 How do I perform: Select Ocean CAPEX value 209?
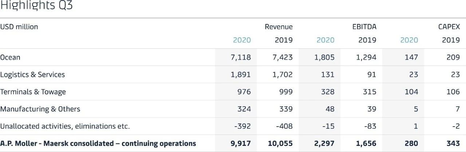click(x=453, y=57)
